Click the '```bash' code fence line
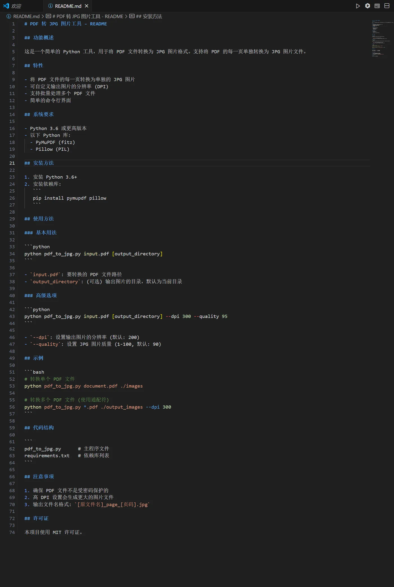394x587 pixels. 34,372
